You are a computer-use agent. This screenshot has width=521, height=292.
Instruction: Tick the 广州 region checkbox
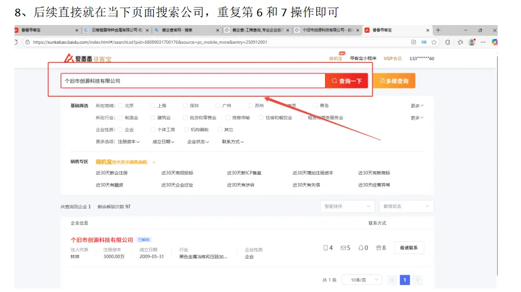pos(217,105)
